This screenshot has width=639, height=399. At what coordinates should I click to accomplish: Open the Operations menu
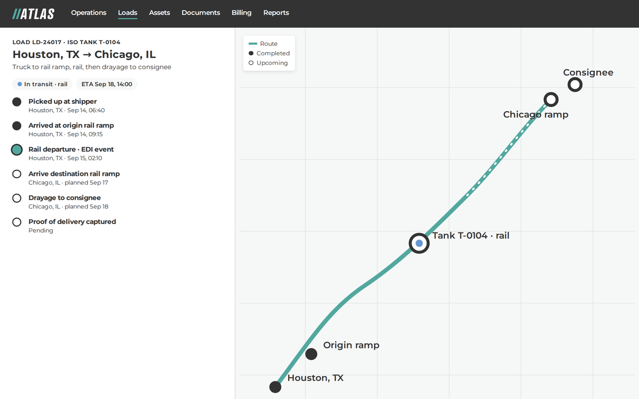(89, 13)
